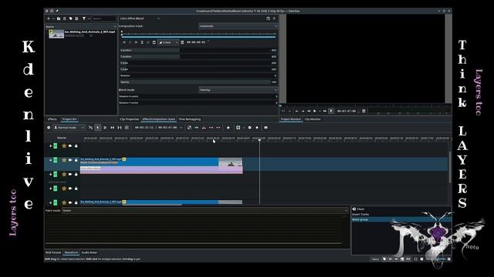Click the create folder icon in Project Bin toolbar
The image size is (494, 277).
pos(59,18)
